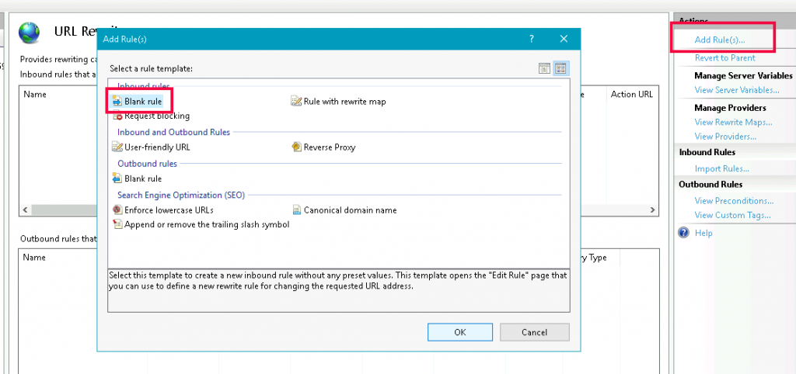796x374 pixels.
Task: Select the inbound Blank rule template icon
Action: click(117, 102)
